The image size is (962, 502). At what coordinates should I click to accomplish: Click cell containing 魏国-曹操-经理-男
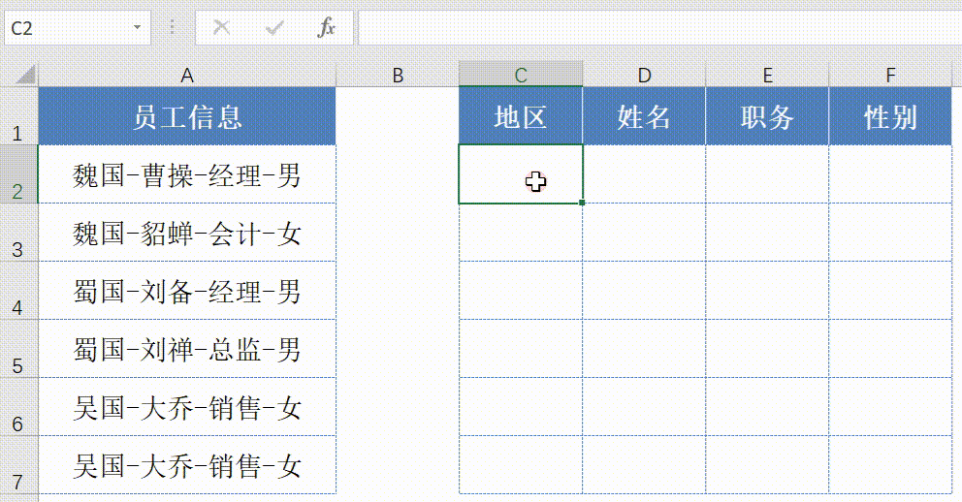(187, 175)
